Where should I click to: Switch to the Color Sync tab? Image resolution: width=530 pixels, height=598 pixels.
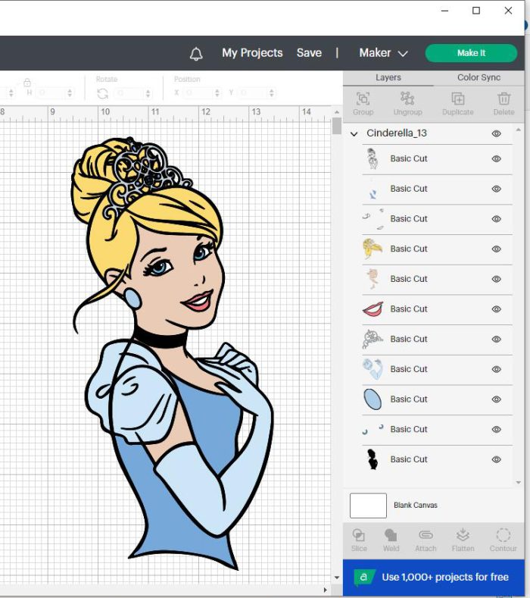coord(479,78)
